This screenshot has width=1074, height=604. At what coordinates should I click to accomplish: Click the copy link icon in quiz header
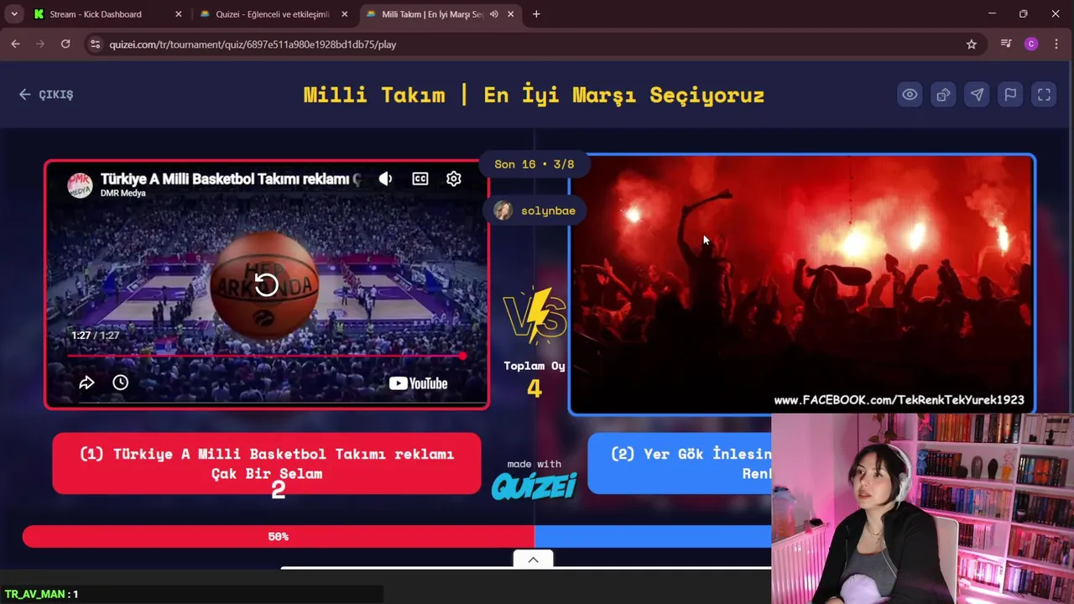[x=943, y=95]
